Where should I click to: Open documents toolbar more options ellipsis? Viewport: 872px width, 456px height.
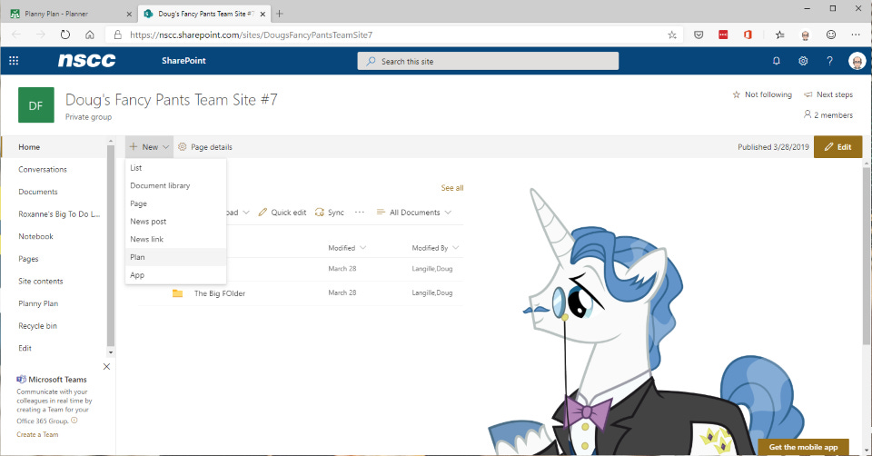(x=360, y=212)
